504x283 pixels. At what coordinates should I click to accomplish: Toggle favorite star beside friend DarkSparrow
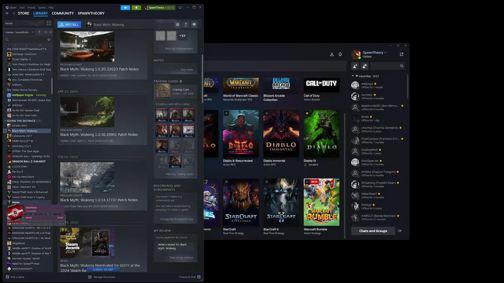click(x=380, y=161)
